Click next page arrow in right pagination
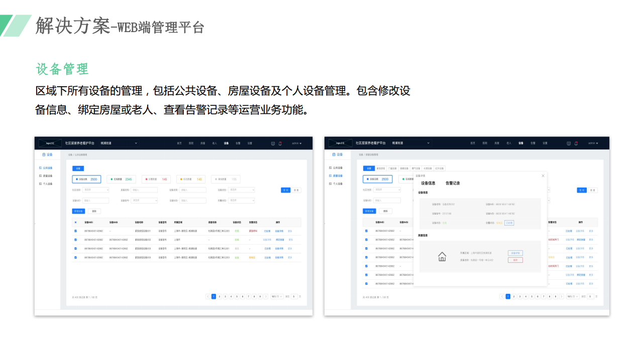 (561, 297)
